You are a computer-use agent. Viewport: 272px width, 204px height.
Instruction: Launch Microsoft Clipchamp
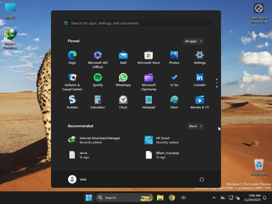(x=149, y=82)
